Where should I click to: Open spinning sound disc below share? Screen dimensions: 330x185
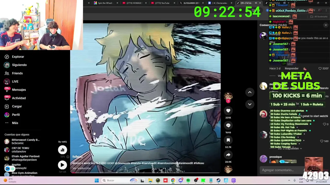click(x=228, y=169)
